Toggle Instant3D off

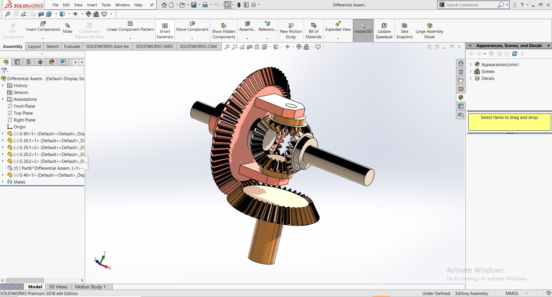[x=363, y=31]
